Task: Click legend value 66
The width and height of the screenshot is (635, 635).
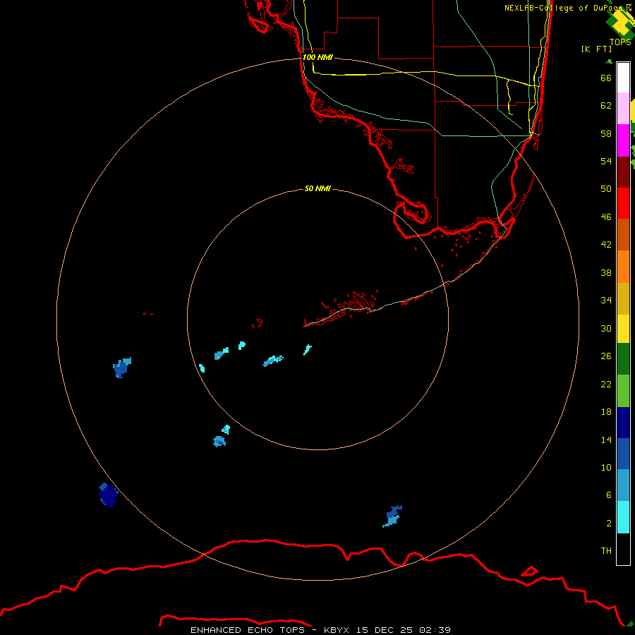Action: click(606, 78)
